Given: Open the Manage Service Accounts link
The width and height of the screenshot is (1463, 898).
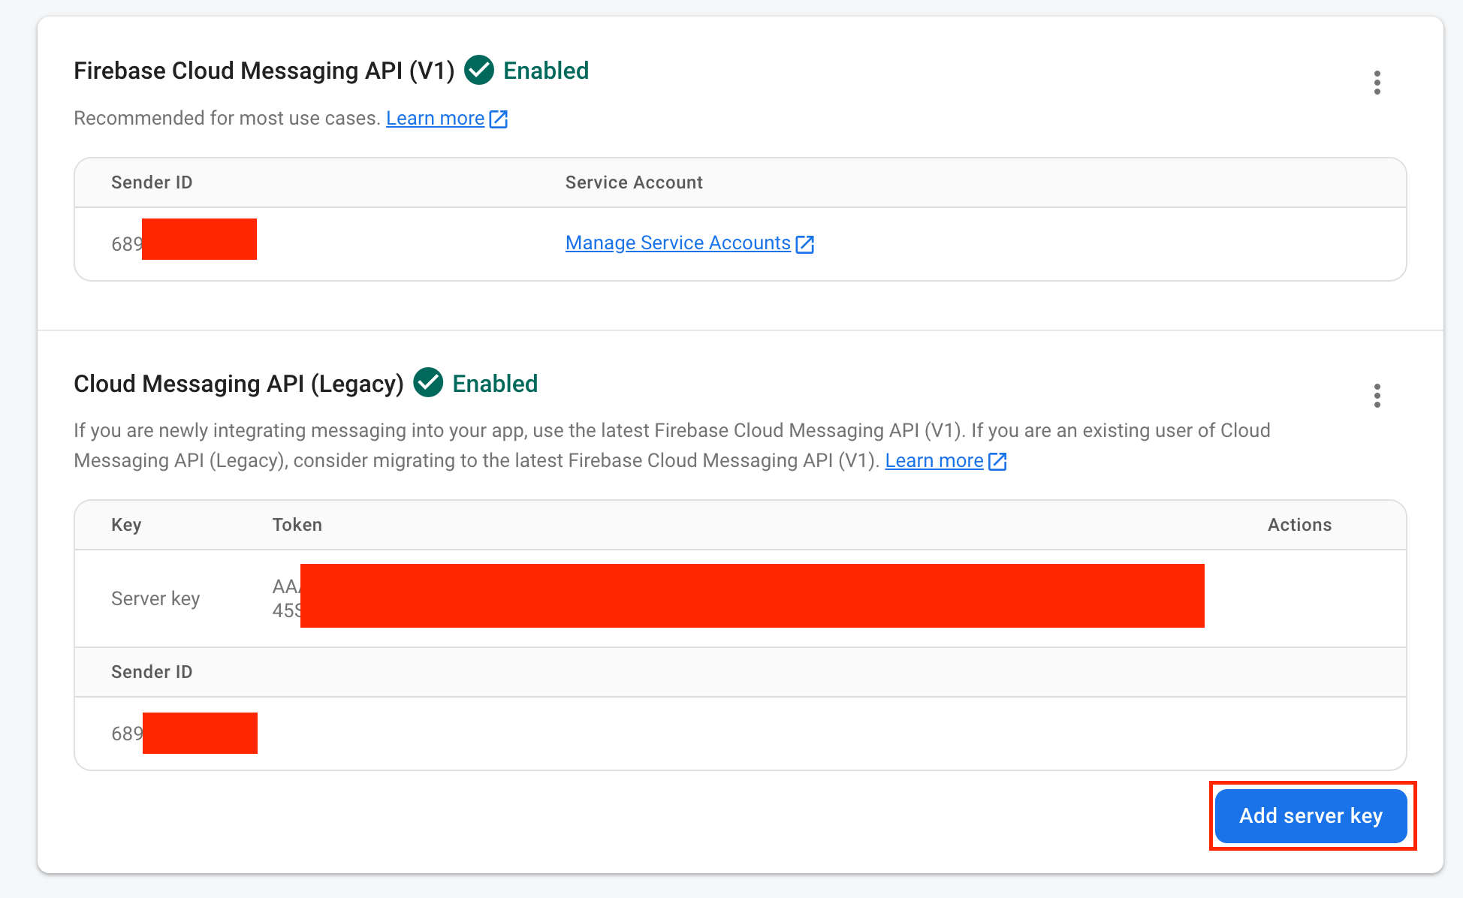Looking at the screenshot, I should [x=677, y=243].
